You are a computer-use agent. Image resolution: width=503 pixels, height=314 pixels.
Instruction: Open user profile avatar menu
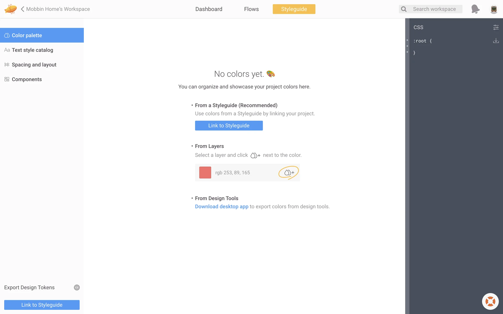tap(494, 9)
